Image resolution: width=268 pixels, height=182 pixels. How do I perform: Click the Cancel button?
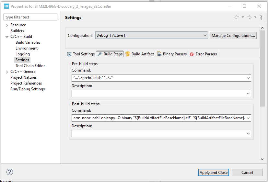tap(247, 172)
